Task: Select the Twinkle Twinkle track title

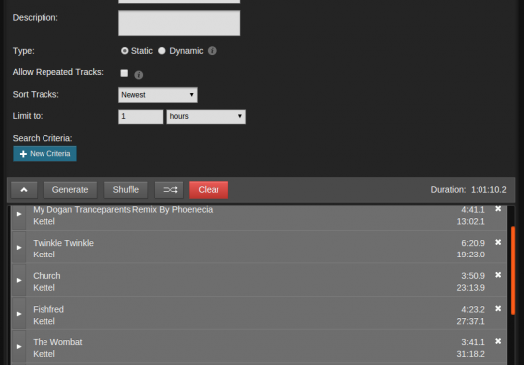Action: tap(63, 243)
